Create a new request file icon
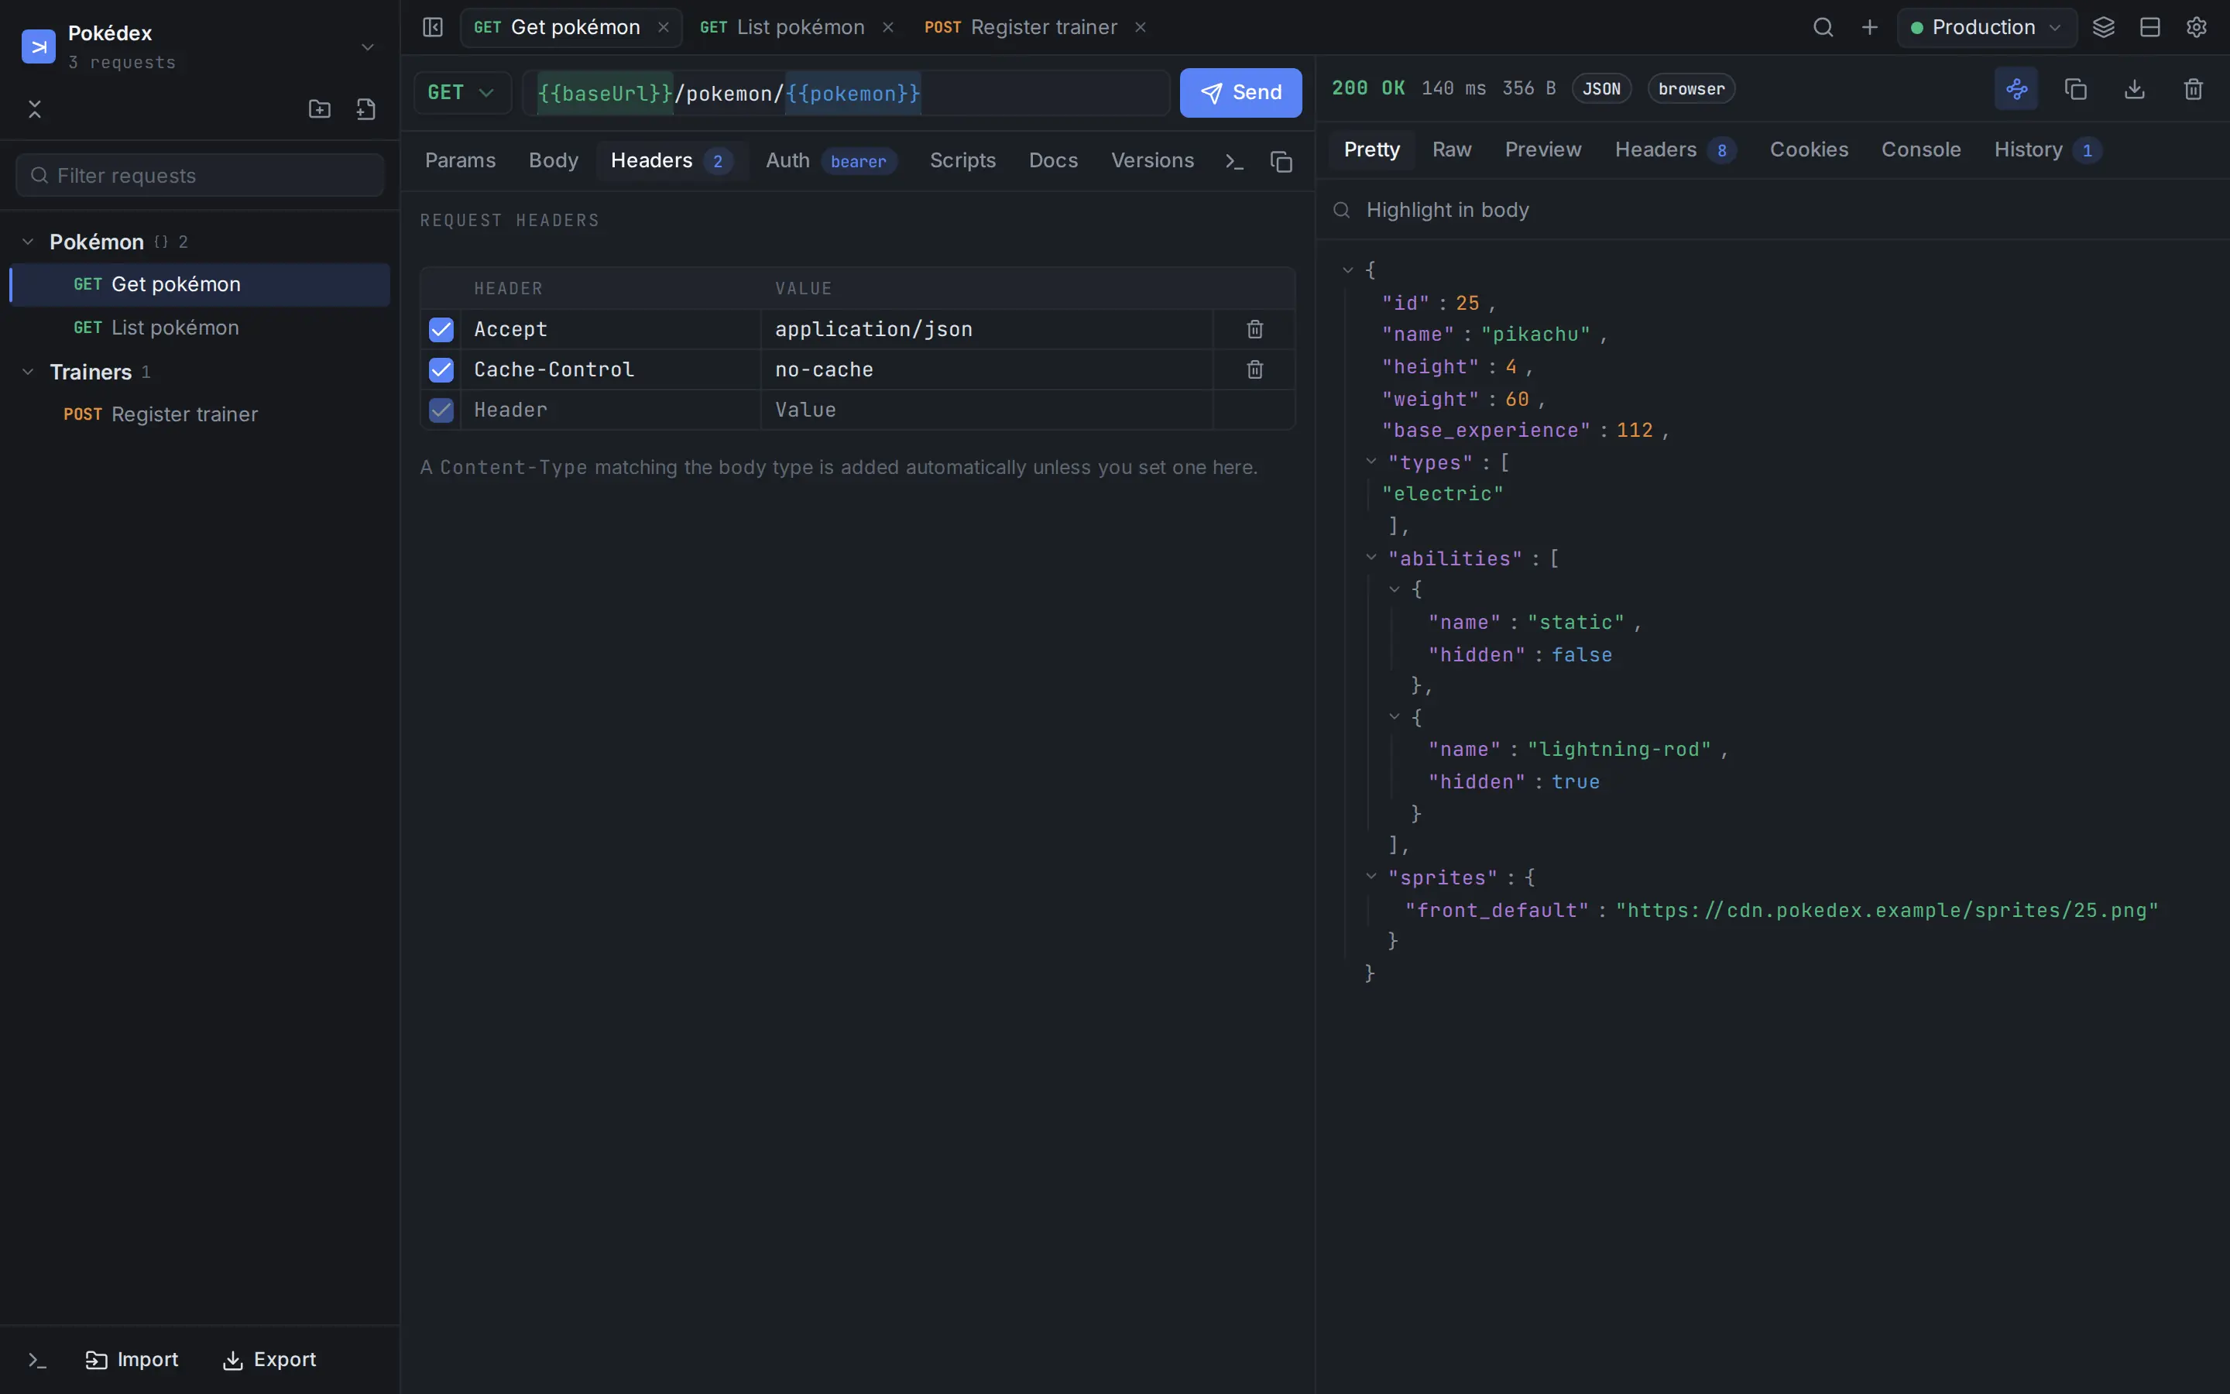2230x1394 pixels. click(365, 108)
